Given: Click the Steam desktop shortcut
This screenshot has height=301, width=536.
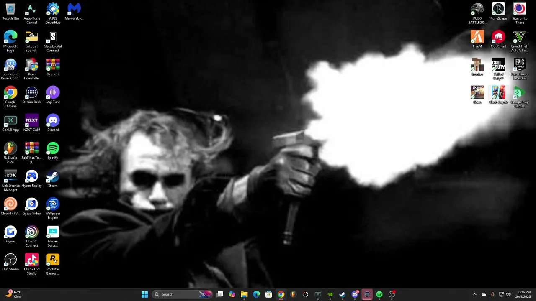Looking at the screenshot, I should click(53, 179).
